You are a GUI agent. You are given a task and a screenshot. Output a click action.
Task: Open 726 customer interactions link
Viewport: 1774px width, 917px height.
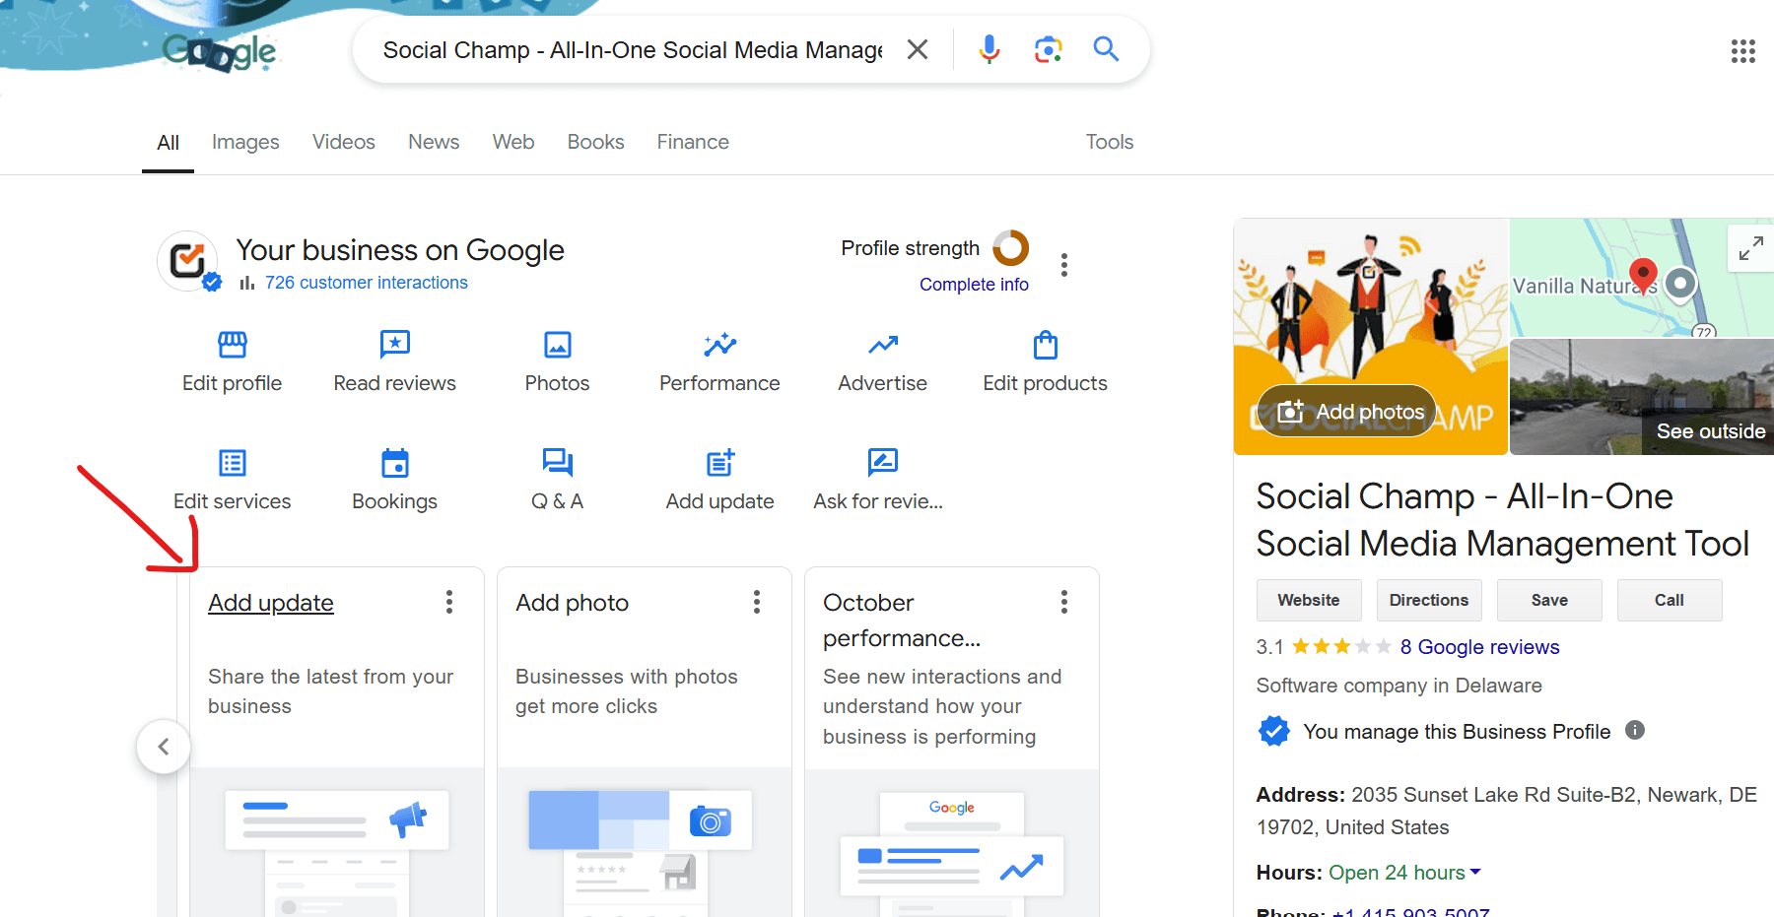pos(366,283)
